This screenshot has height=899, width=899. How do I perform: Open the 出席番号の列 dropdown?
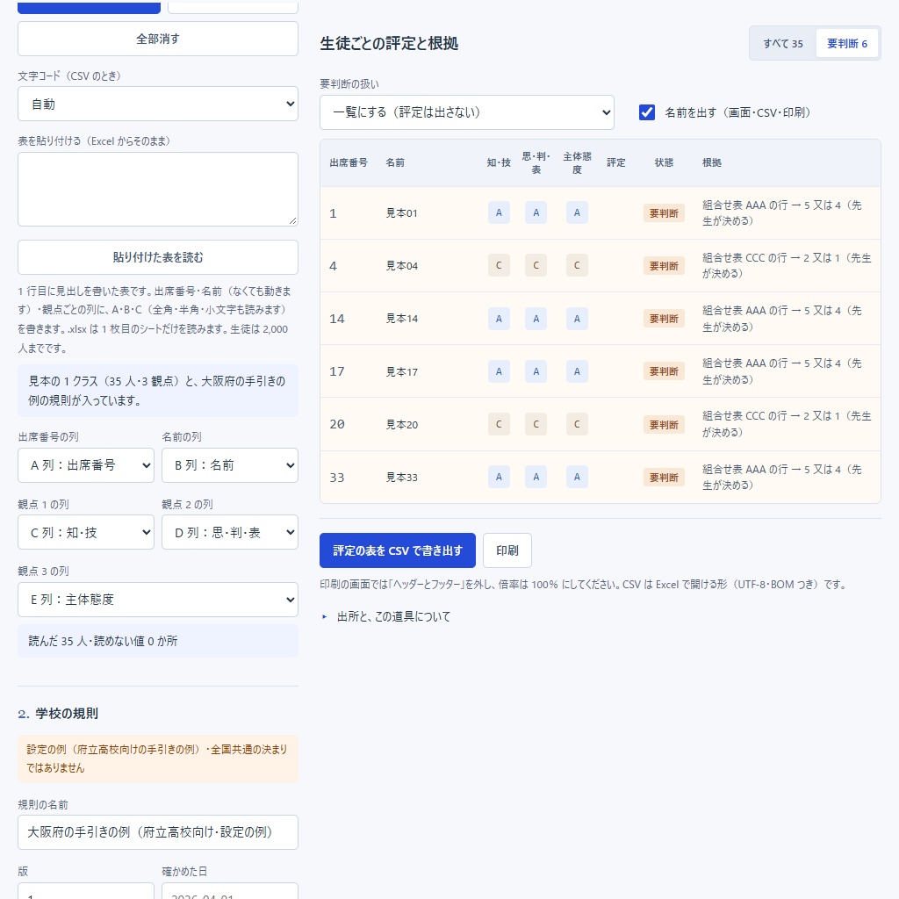tap(86, 465)
